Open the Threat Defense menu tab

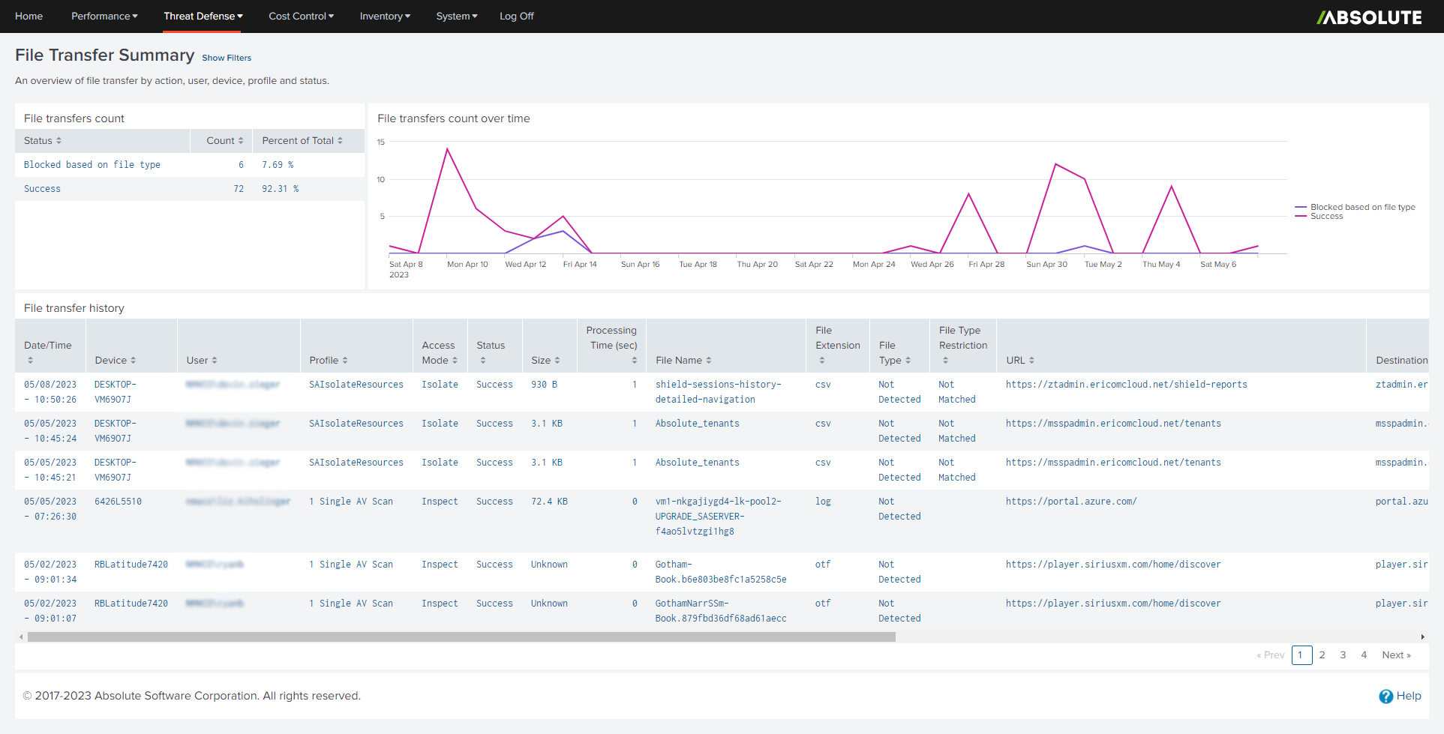(x=203, y=16)
